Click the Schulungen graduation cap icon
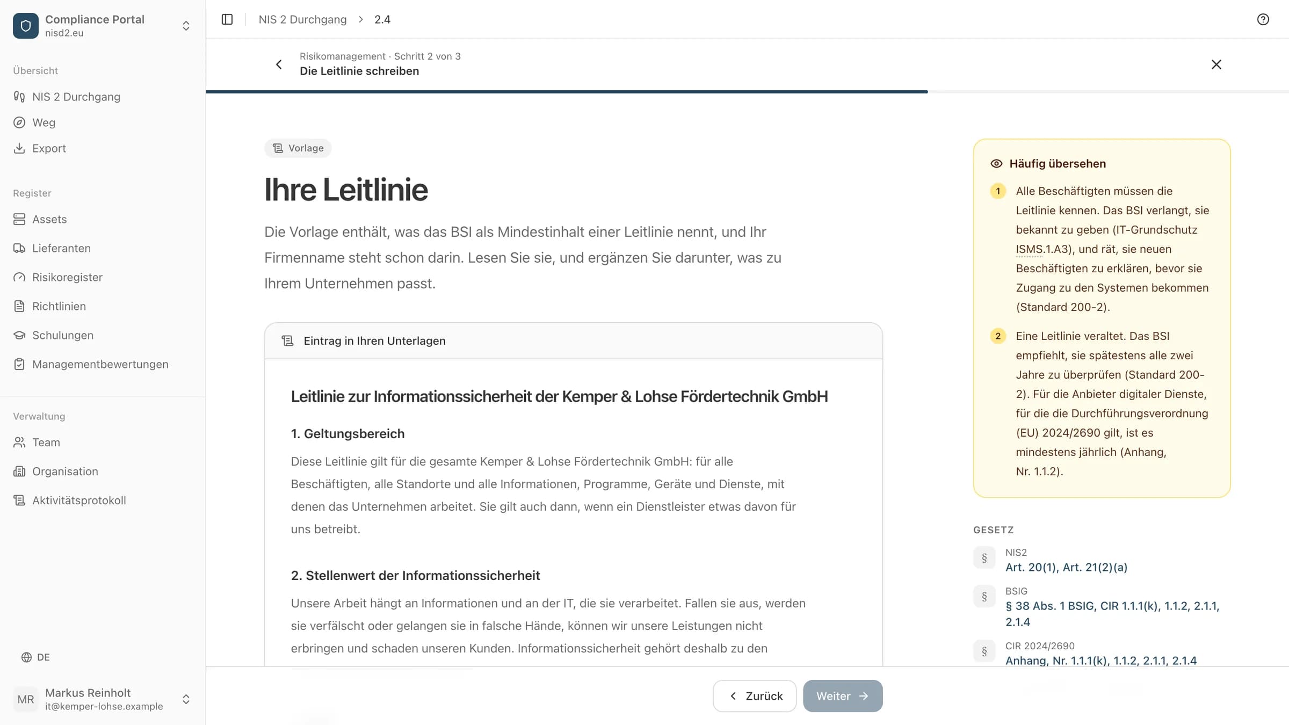 (x=19, y=335)
